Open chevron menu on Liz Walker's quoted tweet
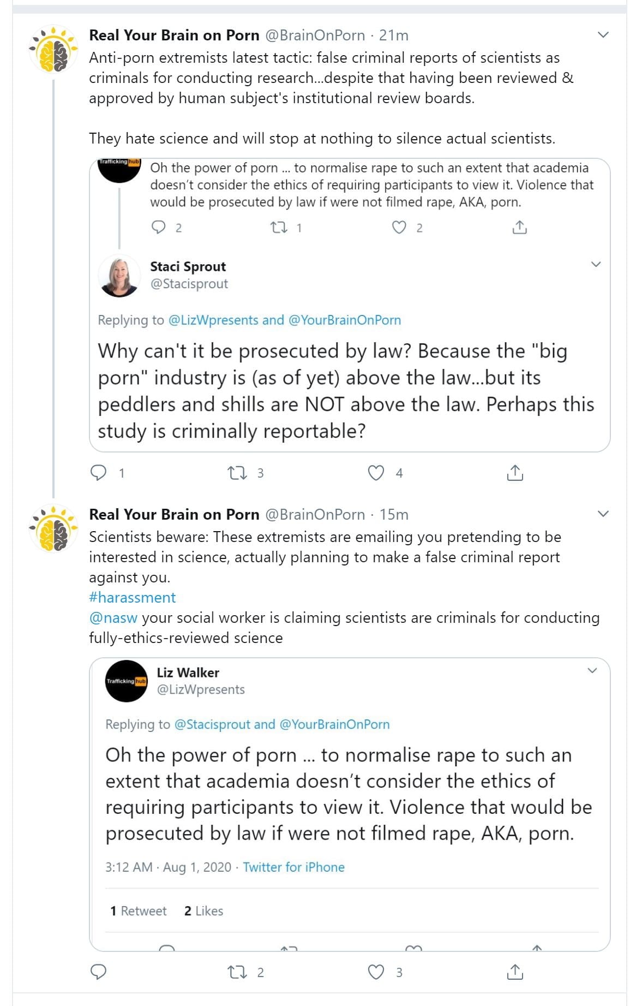 pos(592,670)
